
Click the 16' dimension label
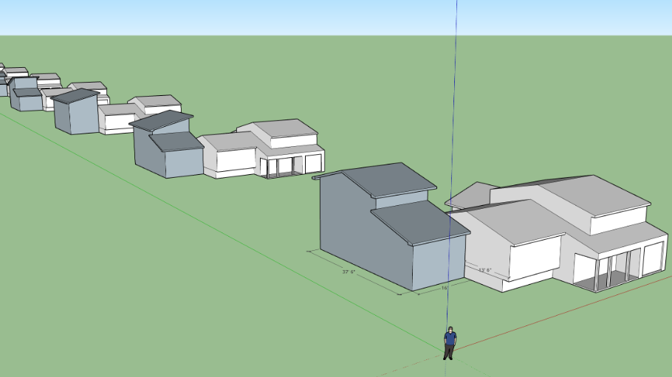point(445,288)
